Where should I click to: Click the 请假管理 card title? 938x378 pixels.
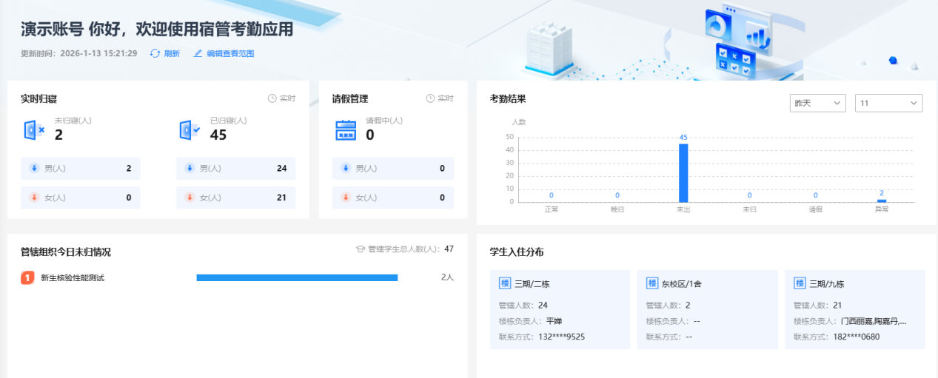pyautogui.click(x=350, y=98)
